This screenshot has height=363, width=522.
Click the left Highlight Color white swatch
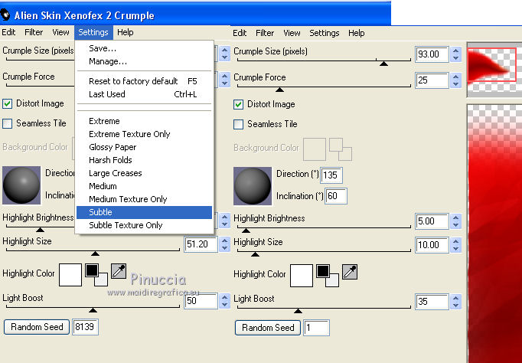click(70, 275)
